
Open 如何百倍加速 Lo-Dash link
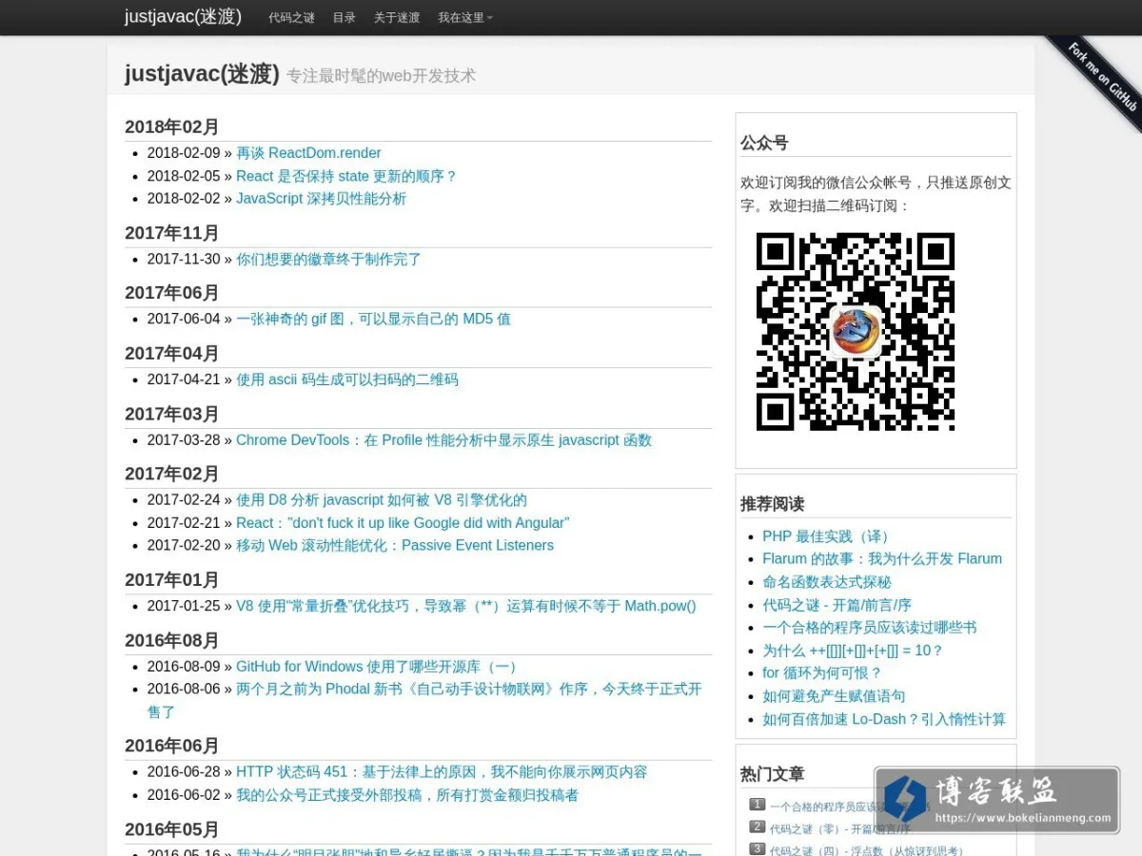point(884,719)
